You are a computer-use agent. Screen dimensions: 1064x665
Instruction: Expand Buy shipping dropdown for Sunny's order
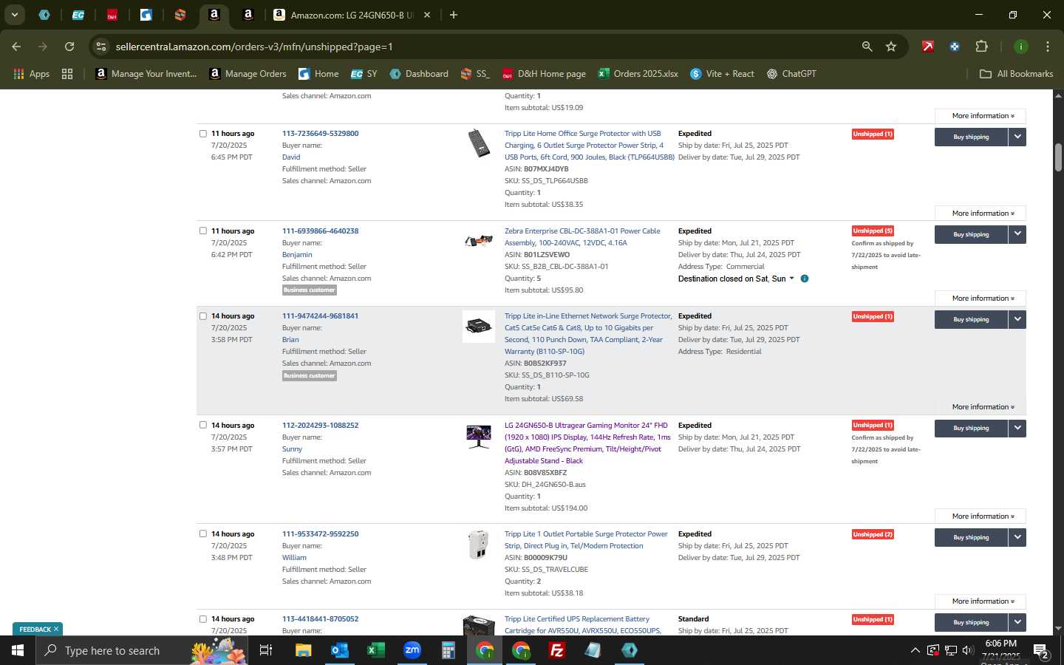point(1017,428)
